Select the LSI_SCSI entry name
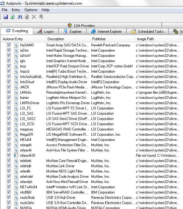 click(x=27, y=124)
